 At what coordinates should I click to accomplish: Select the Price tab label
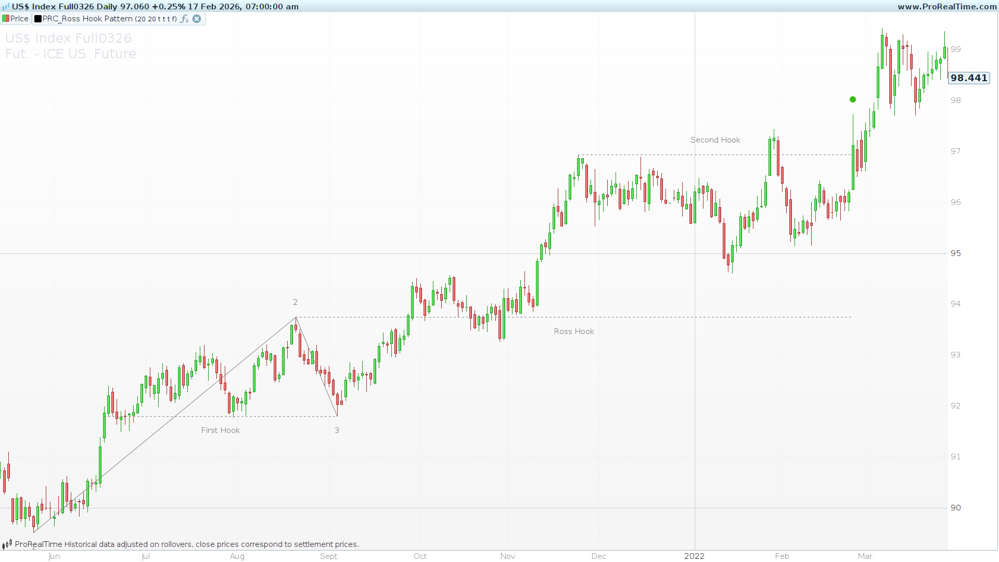[19, 19]
